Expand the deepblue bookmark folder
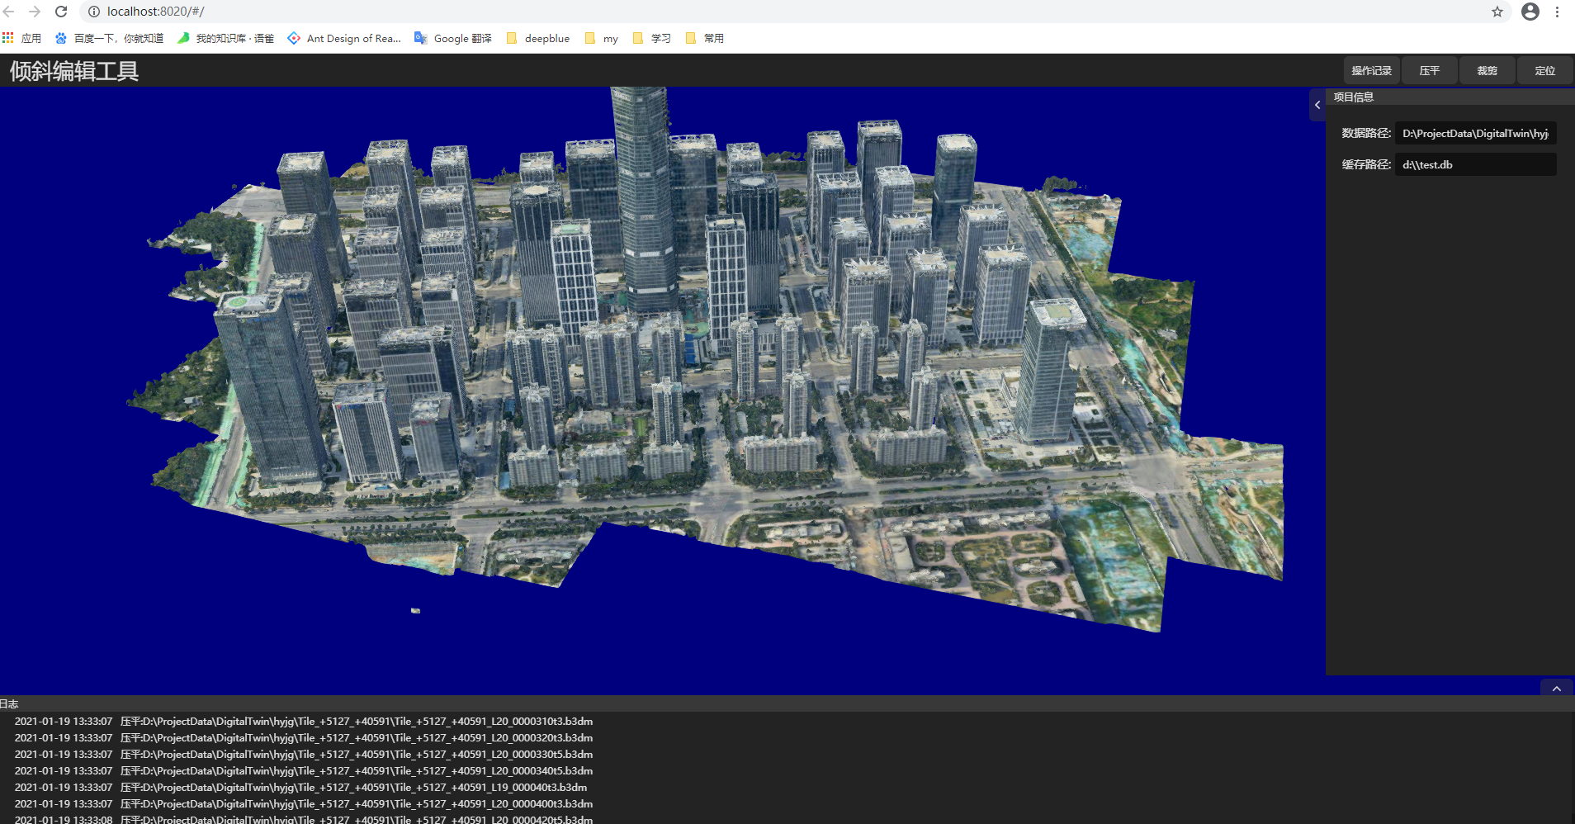Image resolution: width=1575 pixels, height=824 pixels. click(x=538, y=38)
